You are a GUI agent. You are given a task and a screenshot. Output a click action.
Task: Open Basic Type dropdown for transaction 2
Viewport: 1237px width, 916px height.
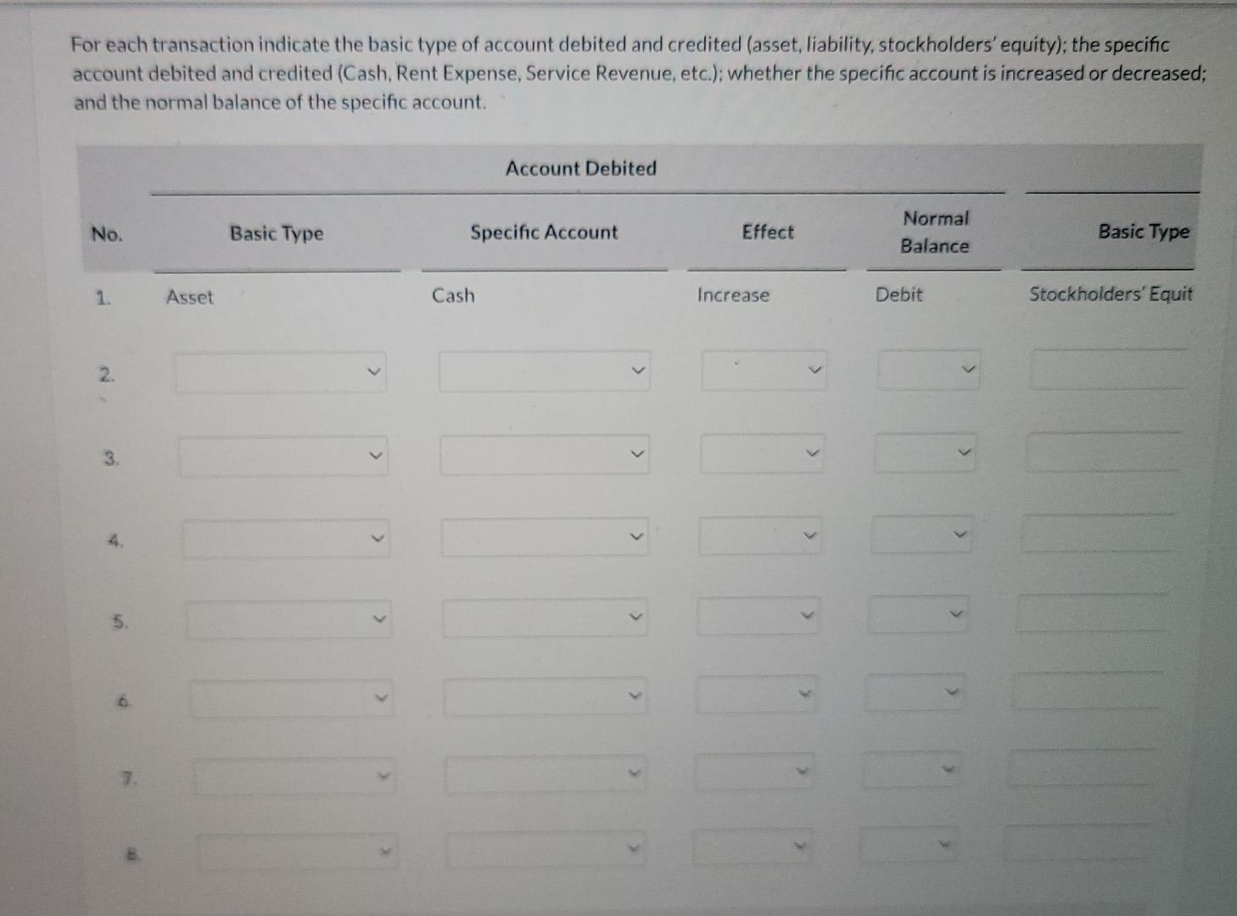[x=281, y=372]
